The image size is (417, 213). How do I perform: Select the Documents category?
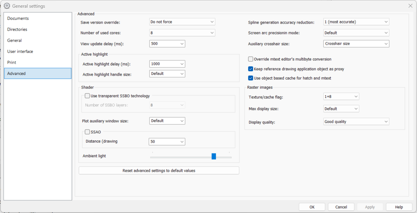pos(18,18)
